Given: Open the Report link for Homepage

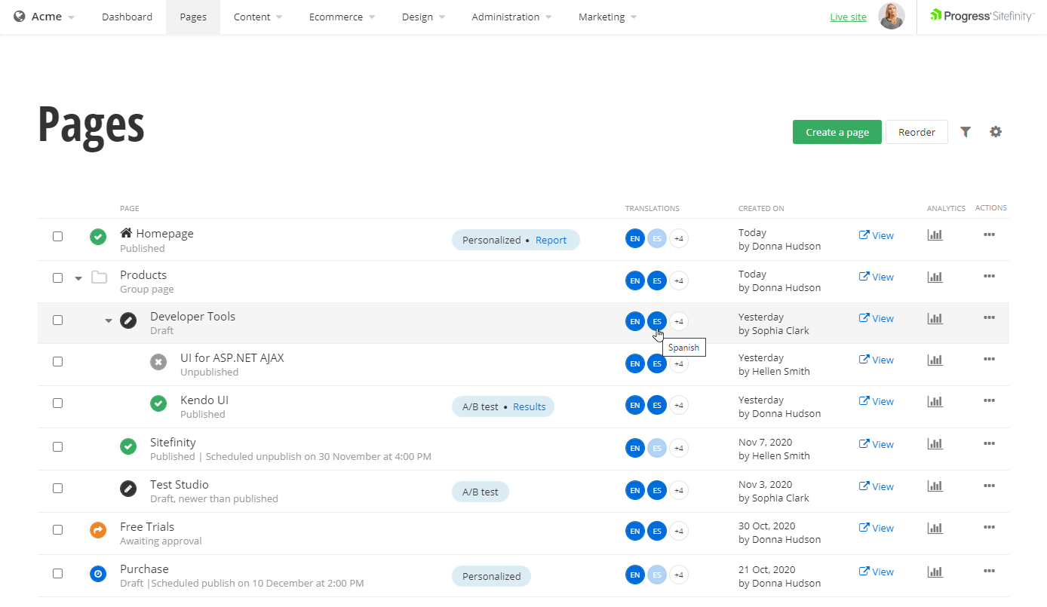Looking at the screenshot, I should (551, 240).
